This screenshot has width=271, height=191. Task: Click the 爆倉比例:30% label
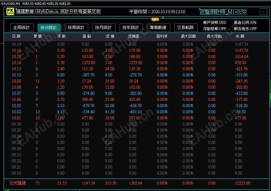click(245, 23)
